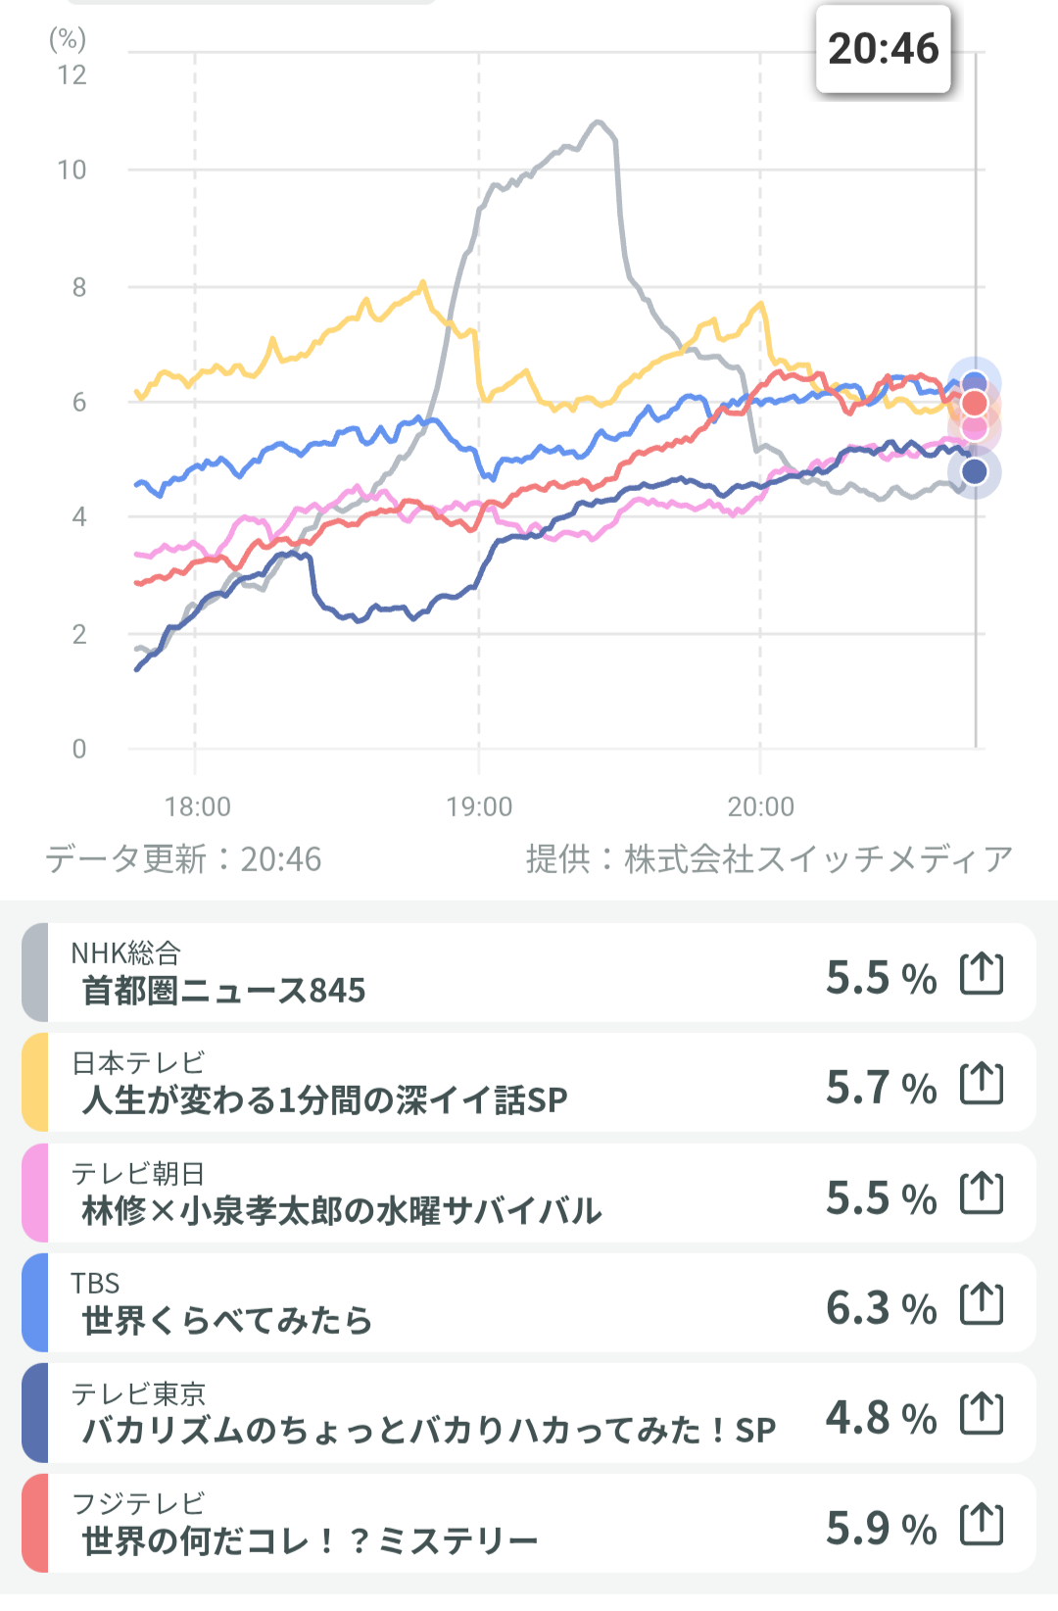Tap share icon for 日本テレビ row
This screenshot has width=1058, height=1611.
982,1083
